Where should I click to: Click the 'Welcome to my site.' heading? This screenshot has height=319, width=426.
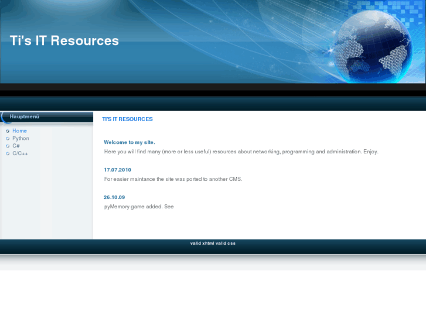(x=129, y=142)
